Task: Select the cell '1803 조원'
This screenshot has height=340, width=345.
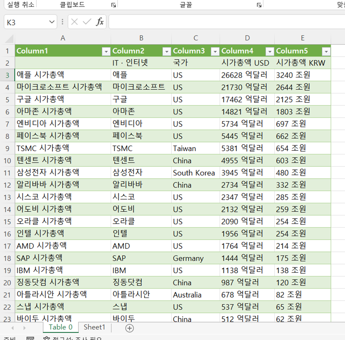Action: (303, 112)
